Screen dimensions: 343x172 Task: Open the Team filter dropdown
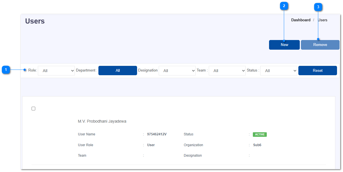pyautogui.click(x=227, y=71)
